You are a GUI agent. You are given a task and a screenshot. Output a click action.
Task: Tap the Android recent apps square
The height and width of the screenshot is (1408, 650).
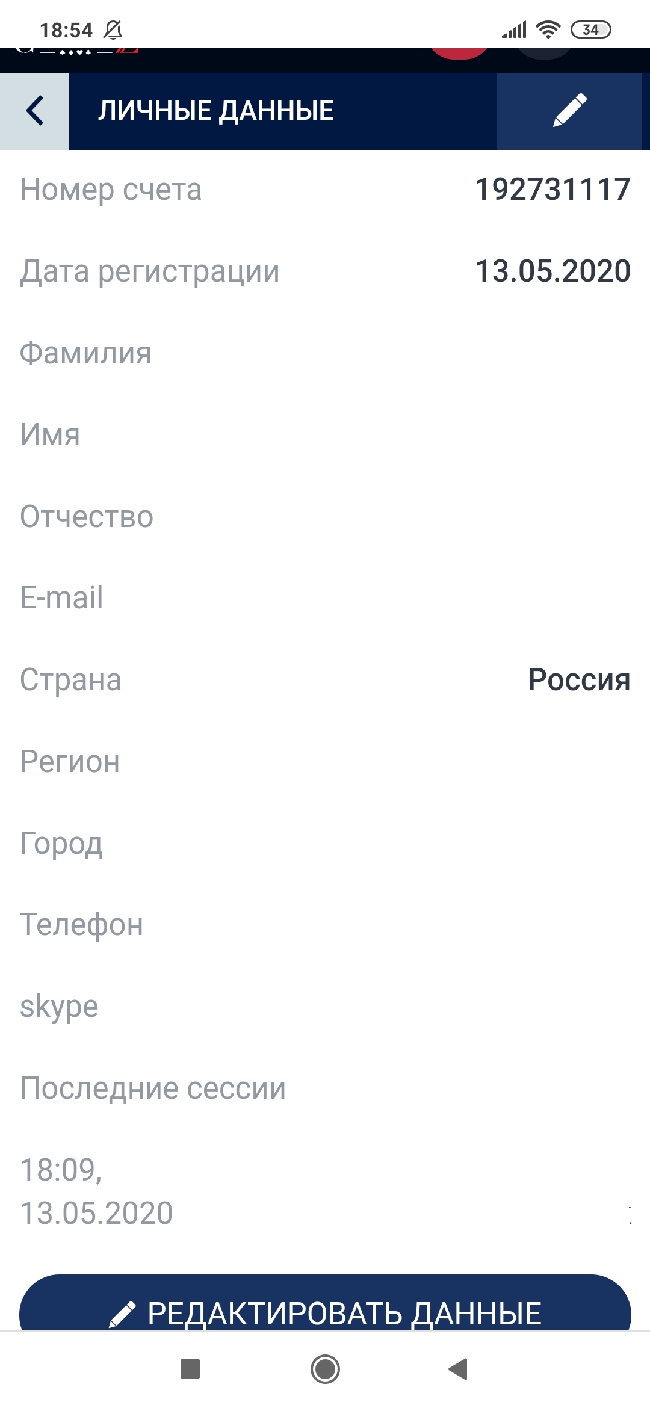(x=190, y=1369)
